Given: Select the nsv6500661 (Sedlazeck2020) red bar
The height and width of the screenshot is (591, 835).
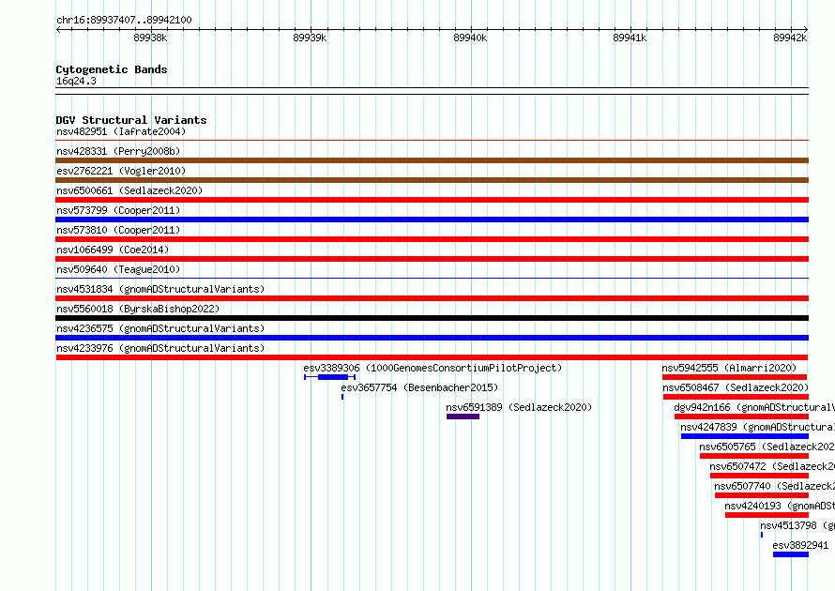Looking at the screenshot, I should [x=432, y=200].
